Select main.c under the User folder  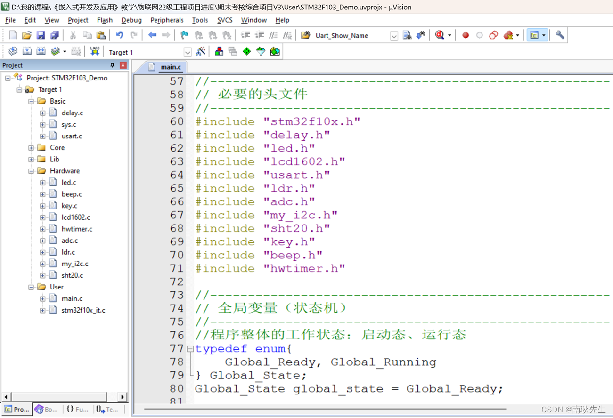[x=72, y=299]
